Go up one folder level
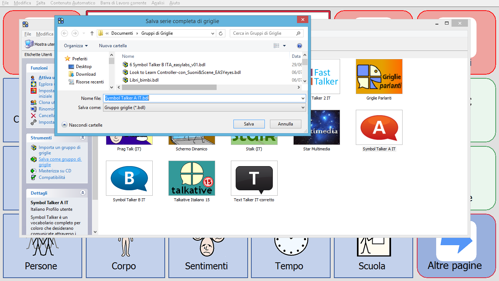499x281 pixels. tap(92, 33)
